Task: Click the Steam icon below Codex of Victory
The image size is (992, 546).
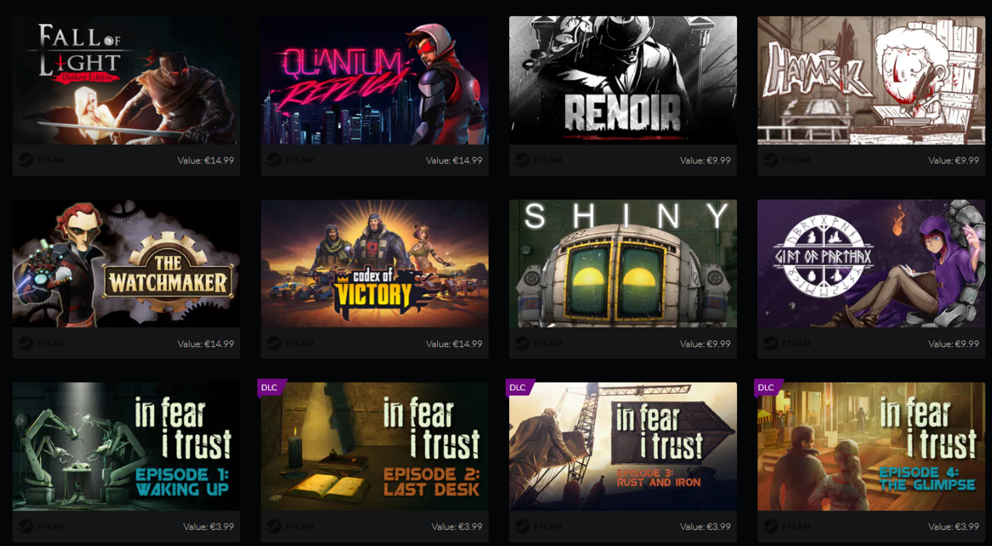Action: [x=274, y=343]
